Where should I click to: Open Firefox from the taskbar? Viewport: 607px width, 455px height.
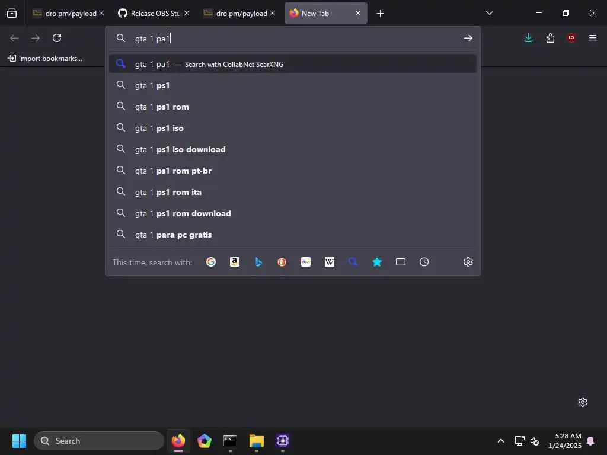point(178,441)
